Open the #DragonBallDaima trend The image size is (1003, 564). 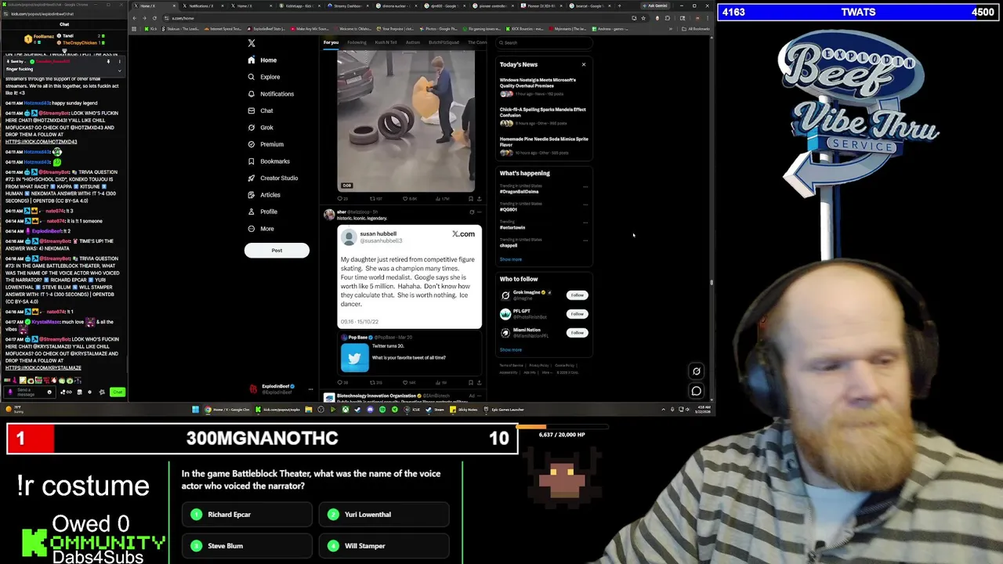tap(519, 192)
